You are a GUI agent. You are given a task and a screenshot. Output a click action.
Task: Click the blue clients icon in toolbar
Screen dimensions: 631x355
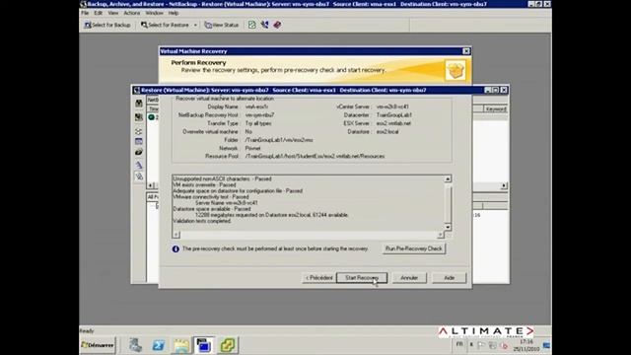pyautogui.click(x=264, y=25)
